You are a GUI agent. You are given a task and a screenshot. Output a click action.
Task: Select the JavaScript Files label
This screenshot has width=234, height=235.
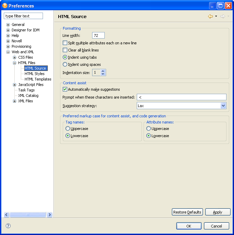pyautogui.click(x=31, y=85)
